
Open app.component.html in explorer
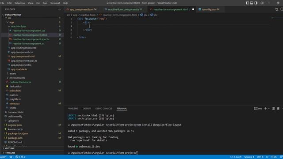tap(23, 57)
